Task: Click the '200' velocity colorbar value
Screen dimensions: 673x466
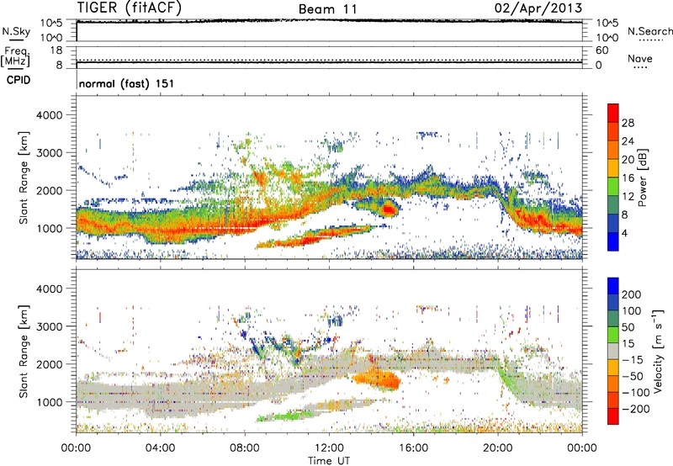Action: pos(632,294)
